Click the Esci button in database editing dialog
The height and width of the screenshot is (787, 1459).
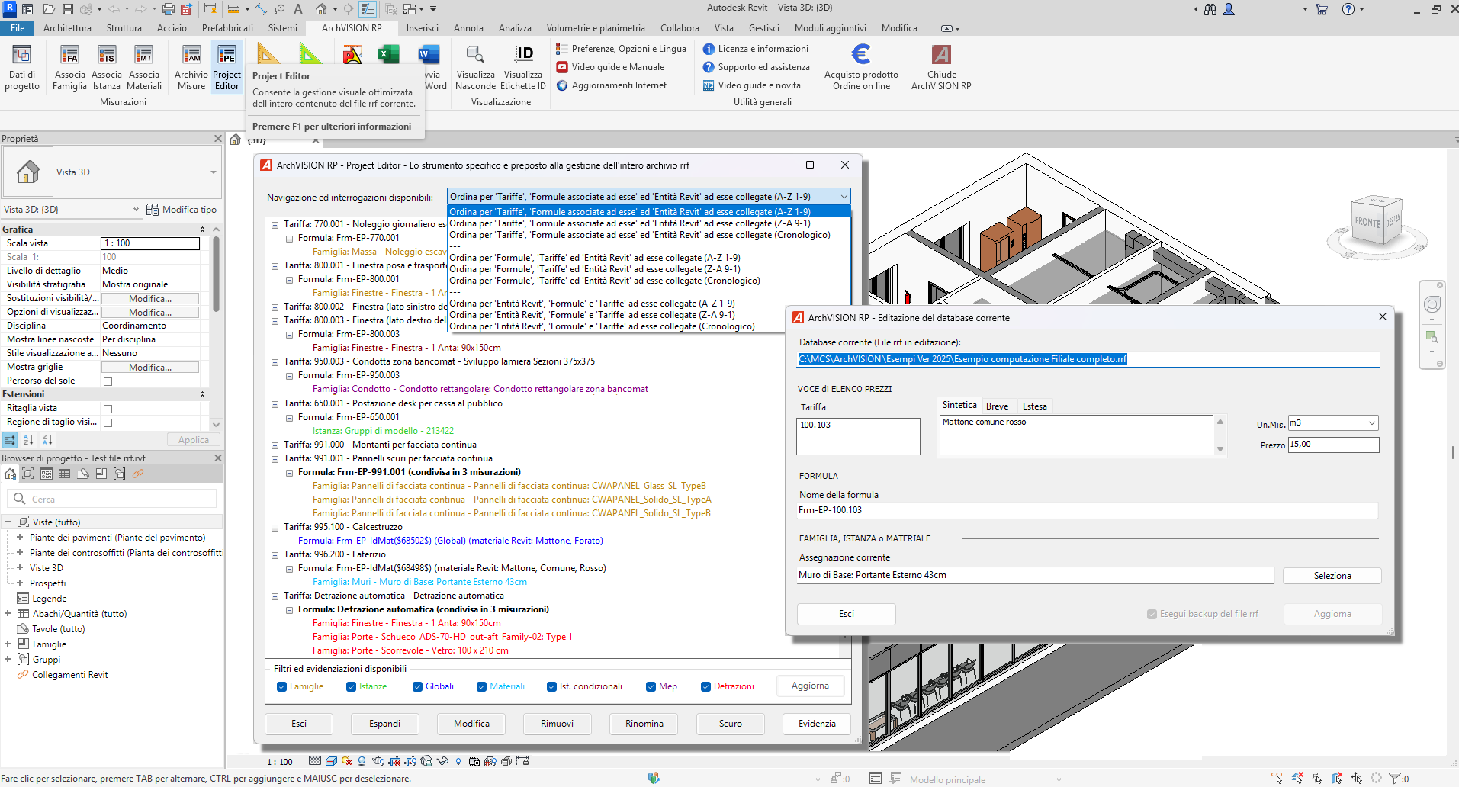click(846, 614)
